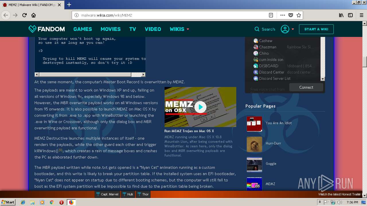Open the Goggle popular page link
This screenshot has width=367, height=206.
(x=271, y=164)
